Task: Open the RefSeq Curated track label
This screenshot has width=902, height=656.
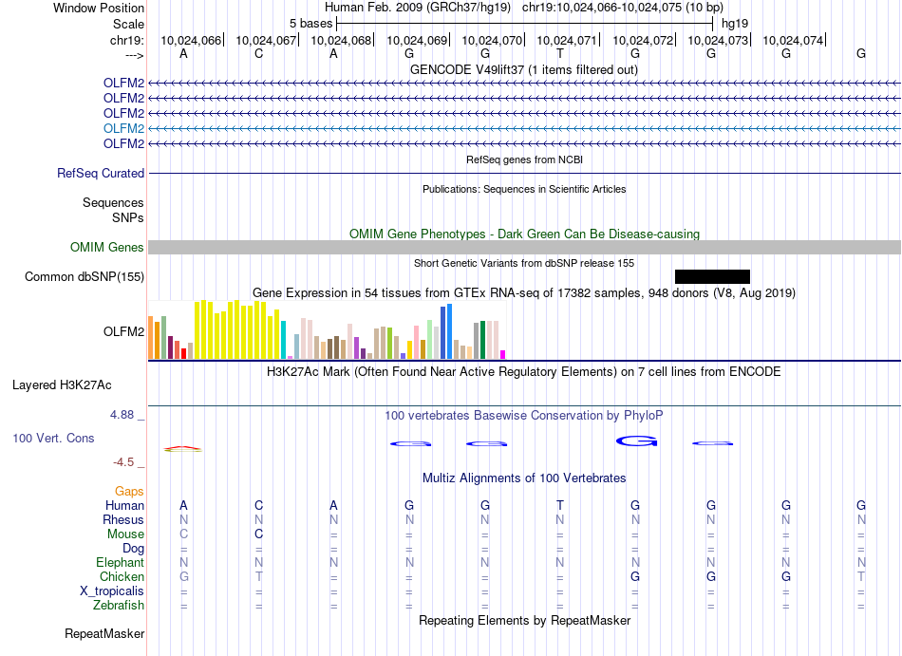Action: coord(101,173)
